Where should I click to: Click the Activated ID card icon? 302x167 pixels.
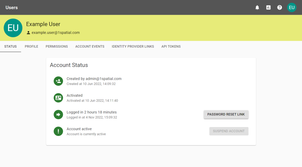[x=58, y=98]
